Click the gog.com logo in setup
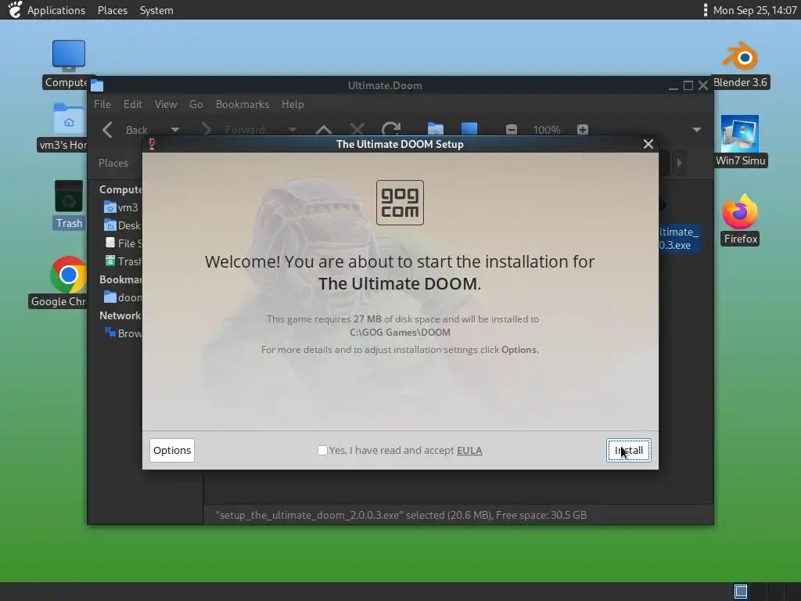The image size is (801, 601). pyautogui.click(x=400, y=203)
